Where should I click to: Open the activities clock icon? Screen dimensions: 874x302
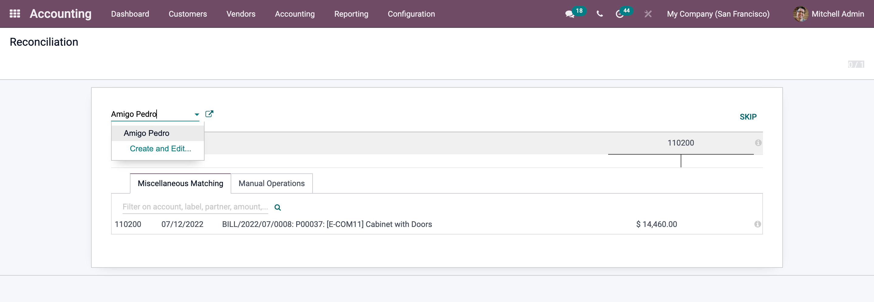click(x=619, y=14)
